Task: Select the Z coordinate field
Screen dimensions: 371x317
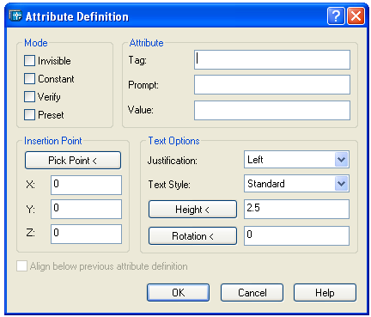Action: (86, 234)
